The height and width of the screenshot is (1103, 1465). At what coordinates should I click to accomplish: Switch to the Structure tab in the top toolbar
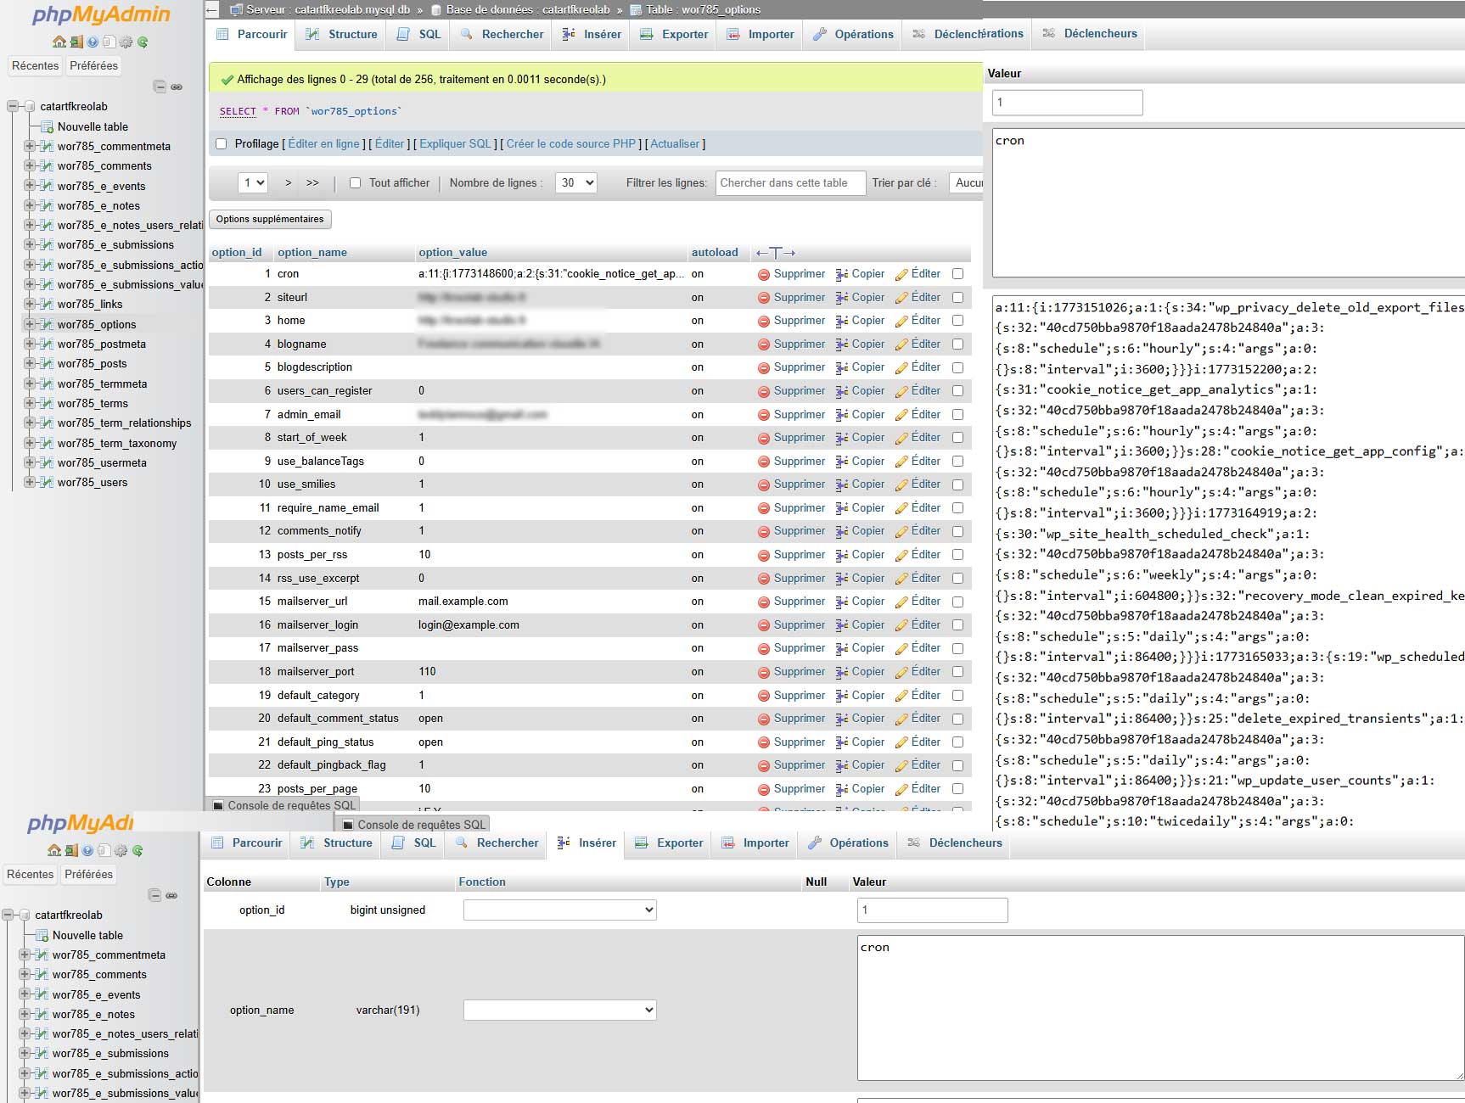click(x=342, y=35)
